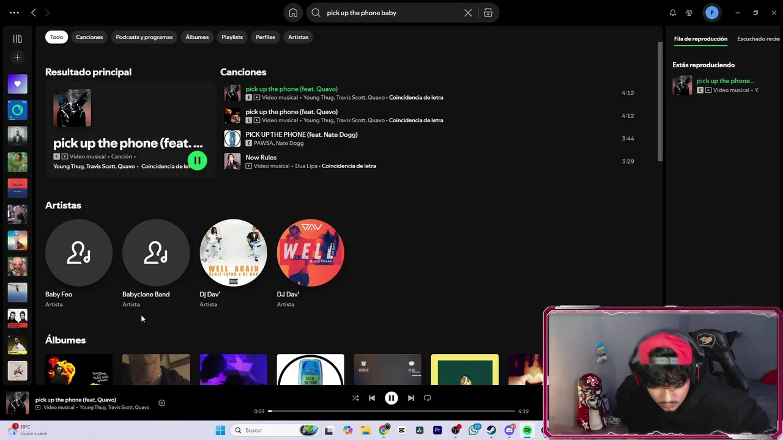The image size is (783, 440).
Task: Open Premiere Pro from the taskbar
Action: click(x=437, y=430)
